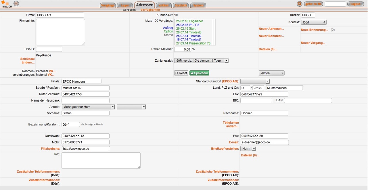This screenshot has height=190, width=368.
Task: Click the IBAN input field
Action: 308,100
